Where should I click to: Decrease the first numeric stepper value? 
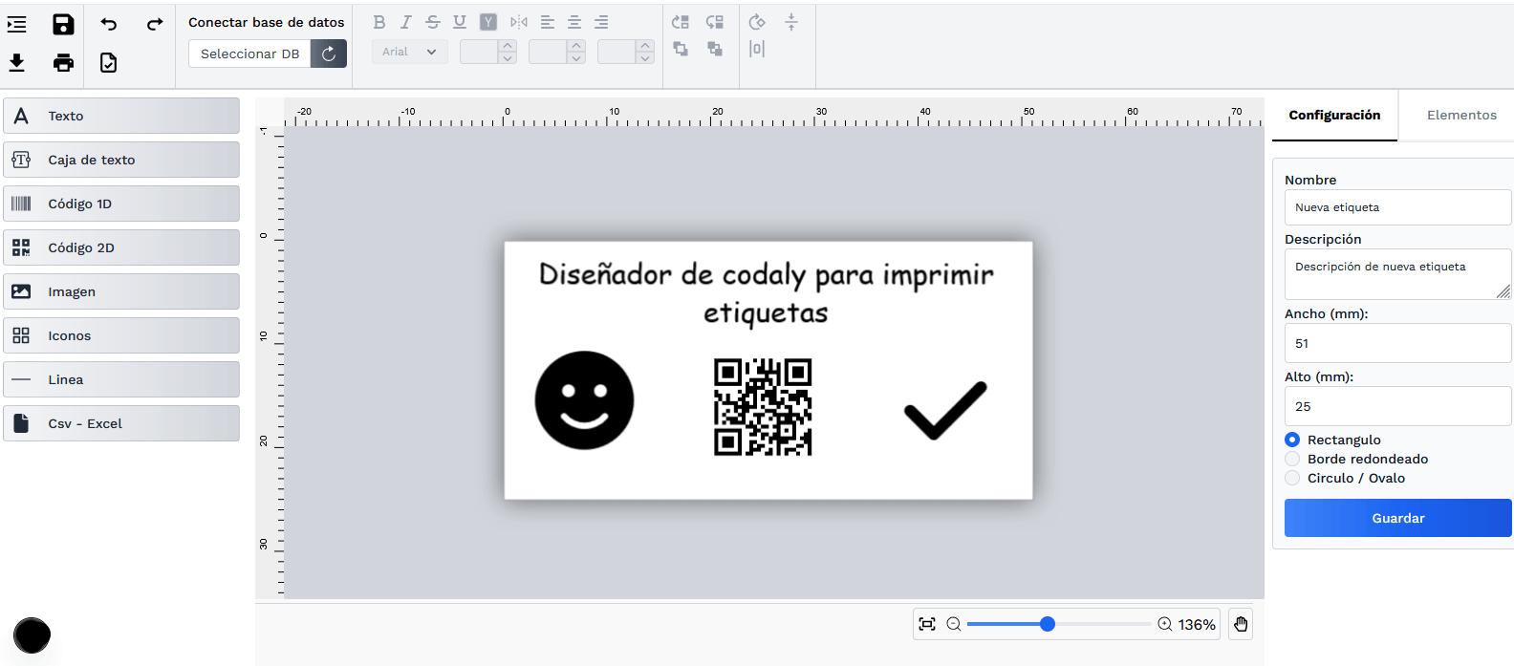508,58
